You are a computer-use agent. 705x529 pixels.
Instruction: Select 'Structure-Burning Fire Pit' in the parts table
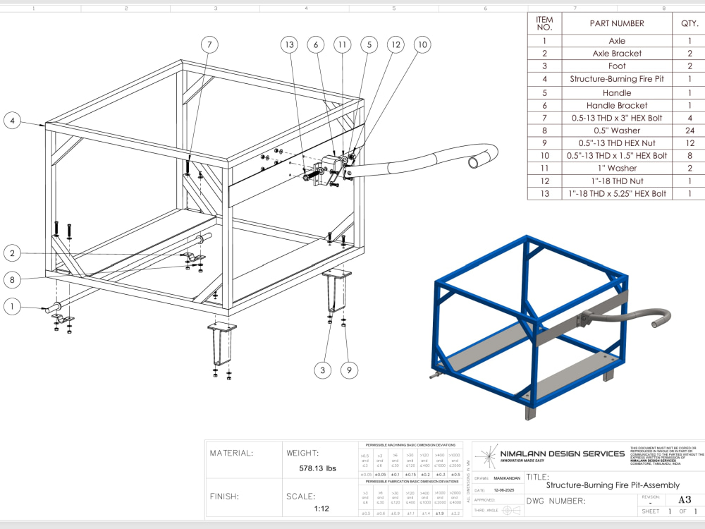[x=617, y=79]
